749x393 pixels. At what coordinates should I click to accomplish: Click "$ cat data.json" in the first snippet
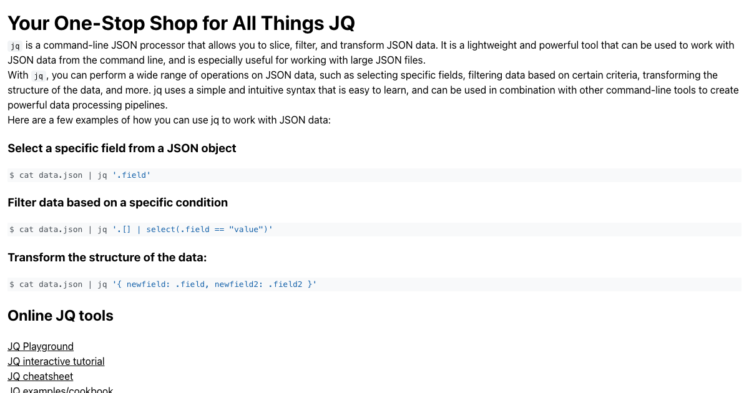pos(46,175)
